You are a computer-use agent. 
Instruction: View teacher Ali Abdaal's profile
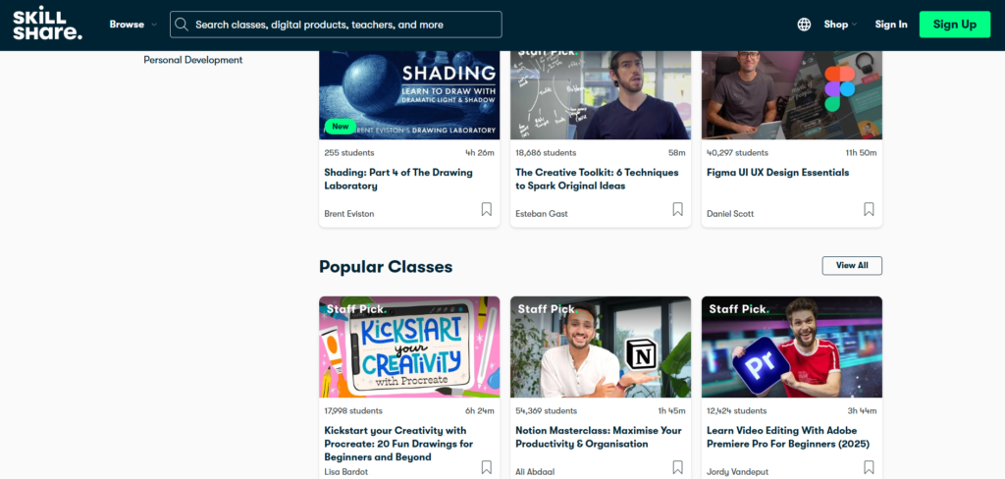tap(535, 472)
